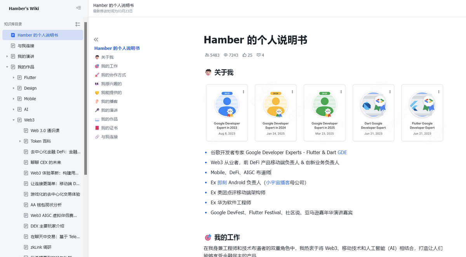The width and height of the screenshot is (466, 257).
Task: Expand the Flutter folder arrow
Action: point(14,78)
